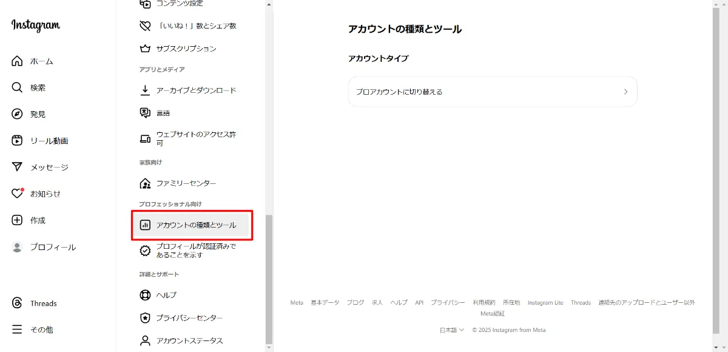Open the プライバシー footer link

tap(448, 302)
